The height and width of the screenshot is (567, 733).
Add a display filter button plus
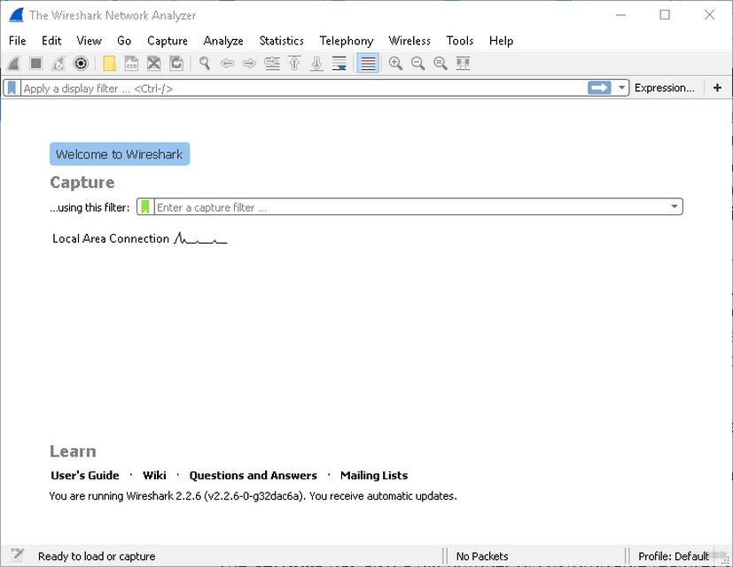coord(717,88)
